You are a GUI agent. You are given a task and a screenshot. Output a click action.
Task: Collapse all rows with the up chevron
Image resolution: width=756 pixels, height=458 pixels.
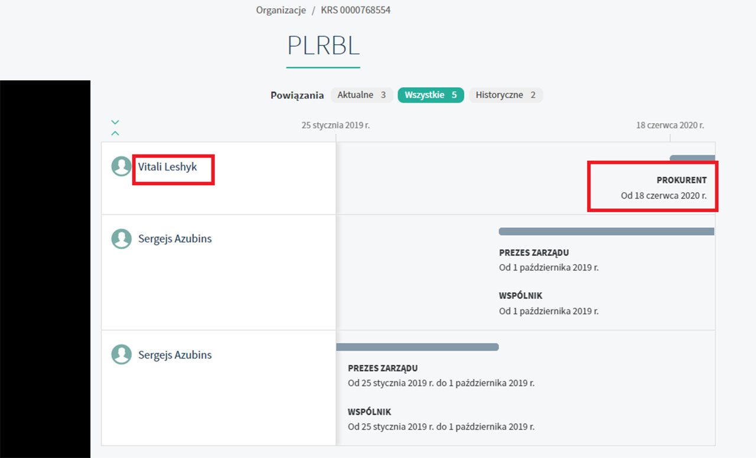point(115,133)
